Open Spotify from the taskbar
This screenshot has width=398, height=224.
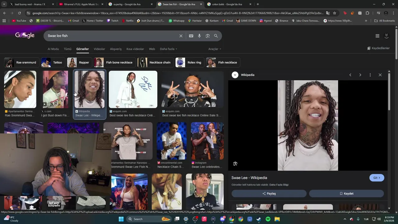[x=268, y=219]
